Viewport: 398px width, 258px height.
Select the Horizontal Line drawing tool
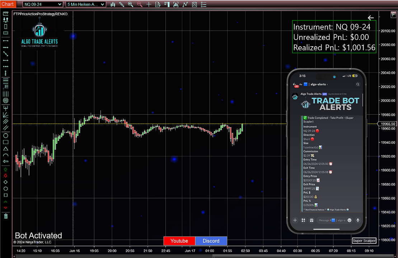6,66
